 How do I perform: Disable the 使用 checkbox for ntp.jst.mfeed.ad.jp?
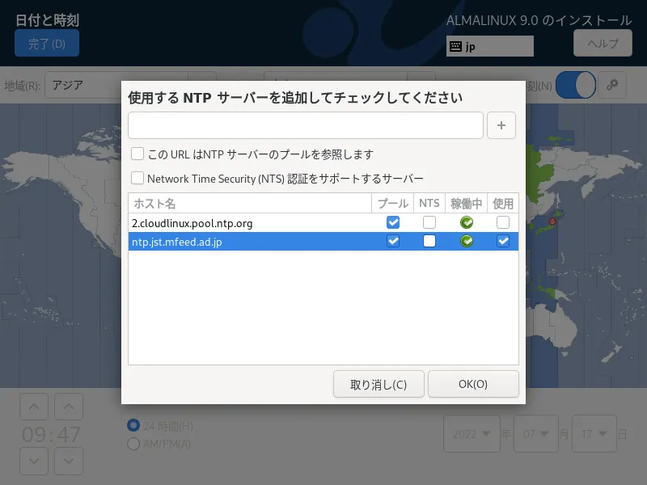502,241
